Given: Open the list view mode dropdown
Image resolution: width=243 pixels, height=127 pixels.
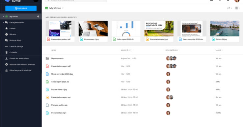Looking at the screenshot, I should (237, 8).
